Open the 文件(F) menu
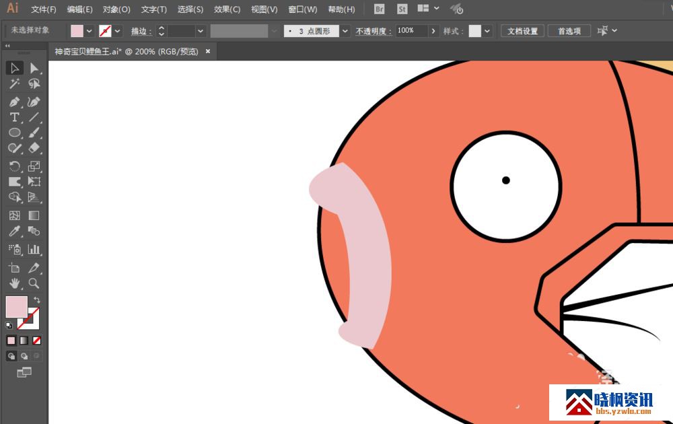The image size is (673, 424). click(x=44, y=9)
